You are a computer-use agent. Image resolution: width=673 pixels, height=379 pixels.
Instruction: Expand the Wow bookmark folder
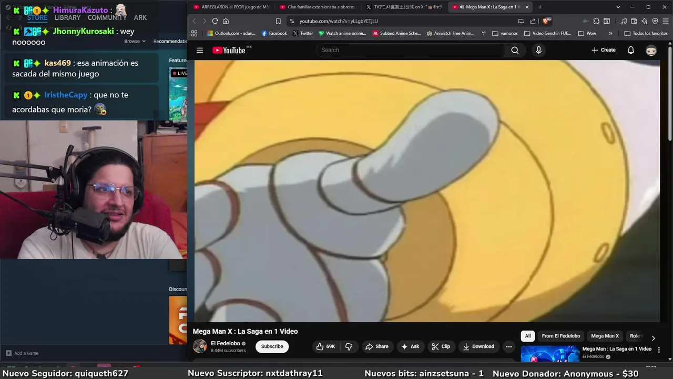tap(587, 33)
